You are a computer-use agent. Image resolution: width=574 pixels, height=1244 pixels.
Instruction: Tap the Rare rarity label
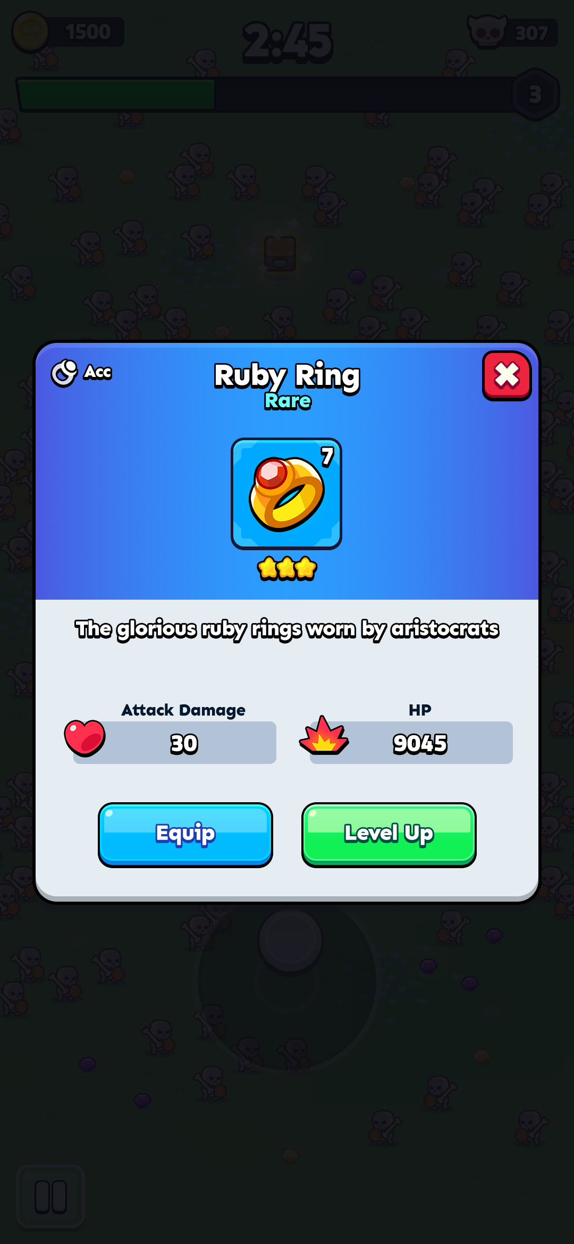288,401
